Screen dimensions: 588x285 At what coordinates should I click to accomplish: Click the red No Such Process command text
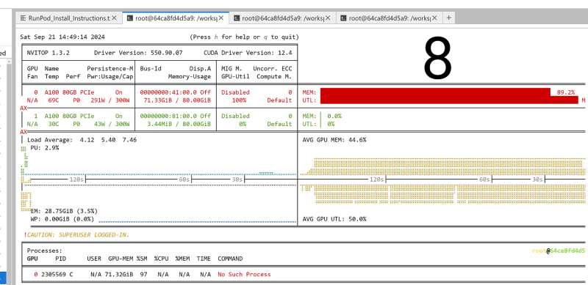[x=244, y=274]
